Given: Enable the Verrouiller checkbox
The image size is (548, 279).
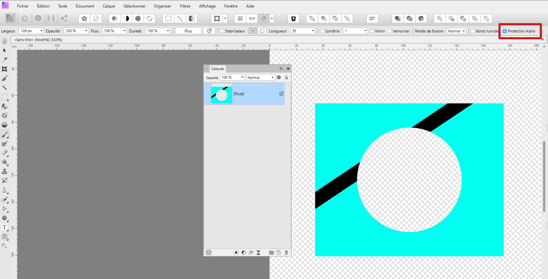Looking at the screenshot, I should coord(390,31).
